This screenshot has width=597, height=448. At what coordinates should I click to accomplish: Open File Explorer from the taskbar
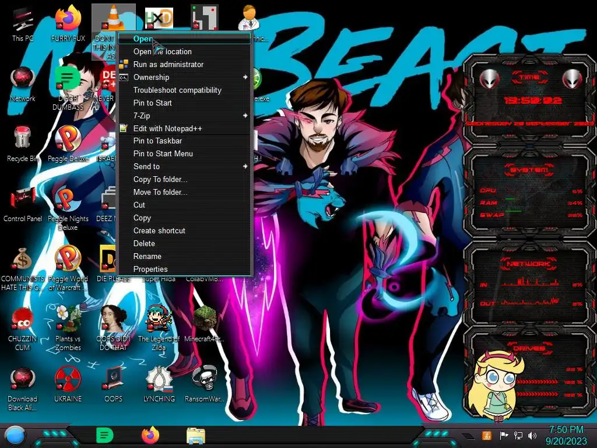[x=196, y=436]
